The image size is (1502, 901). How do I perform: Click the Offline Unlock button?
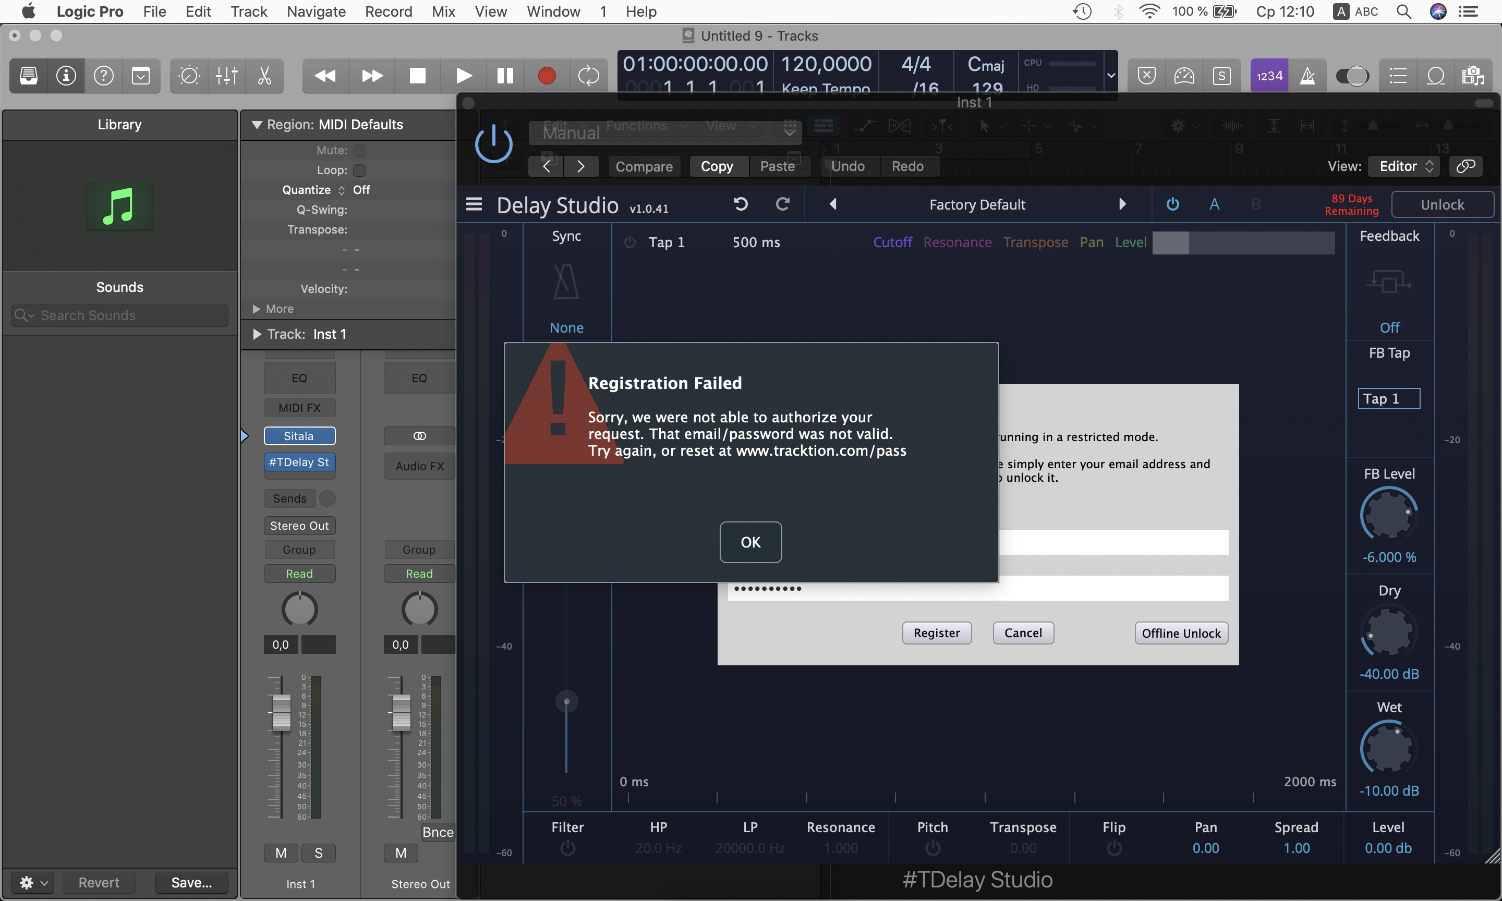pyautogui.click(x=1181, y=633)
